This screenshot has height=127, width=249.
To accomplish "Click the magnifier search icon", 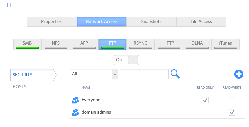I will coord(175,74).
